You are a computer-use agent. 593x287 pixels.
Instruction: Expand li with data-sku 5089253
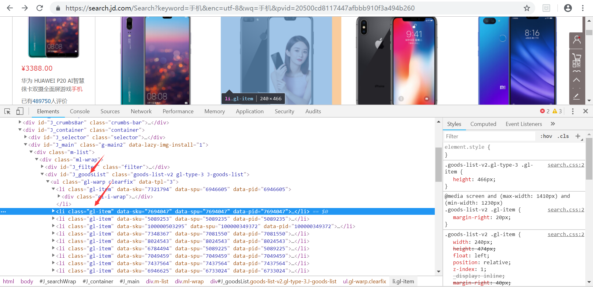pyautogui.click(x=53, y=218)
